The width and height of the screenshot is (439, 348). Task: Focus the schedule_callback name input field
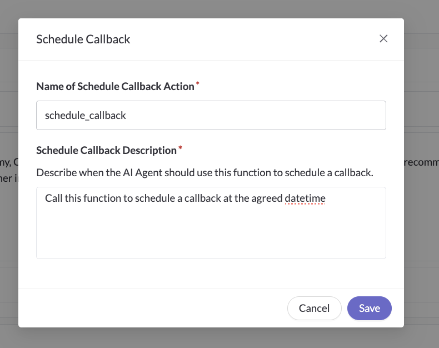tap(211, 115)
